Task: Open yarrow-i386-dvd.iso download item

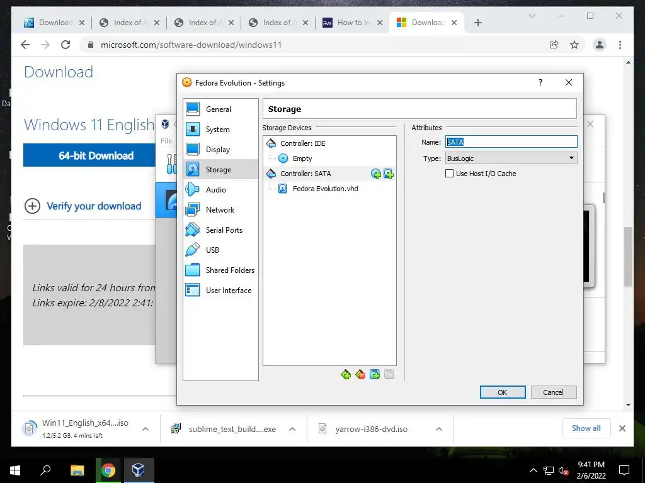Action: click(x=370, y=429)
